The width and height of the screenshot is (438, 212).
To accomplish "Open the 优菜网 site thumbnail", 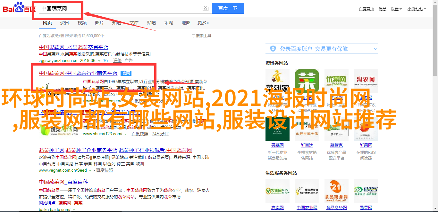I will pos(336,81).
